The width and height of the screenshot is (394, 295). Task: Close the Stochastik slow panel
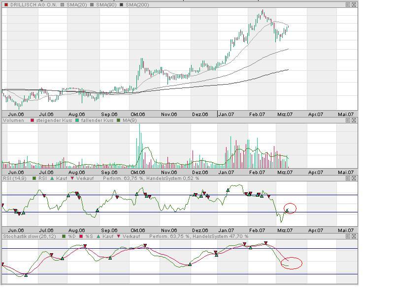[x=354, y=236]
